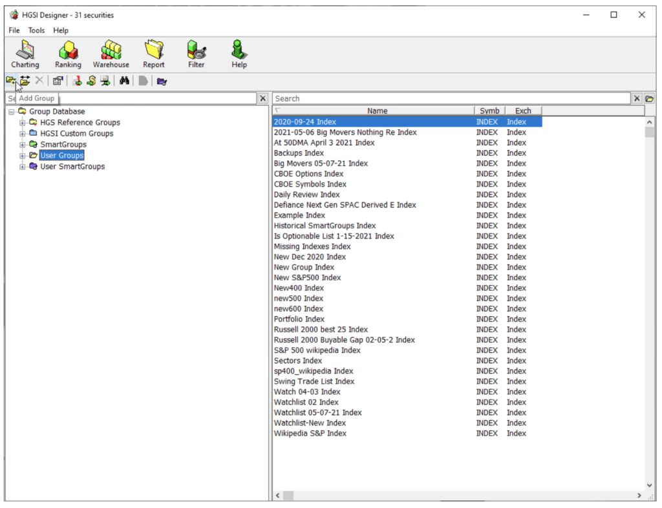This screenshot has height=508, width=662.
Task: Expand the HGS Reference Groups node
Action: click(x=23, y=123)
